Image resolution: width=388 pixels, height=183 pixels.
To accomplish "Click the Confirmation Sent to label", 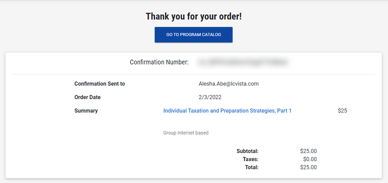I will [99, 84].
